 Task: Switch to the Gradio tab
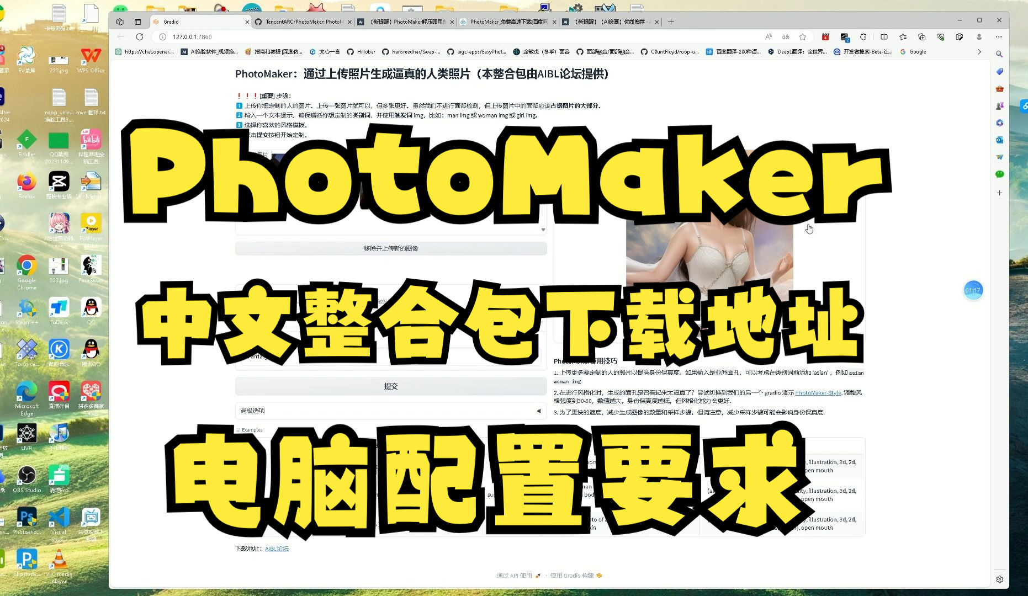tap(202, 22)
